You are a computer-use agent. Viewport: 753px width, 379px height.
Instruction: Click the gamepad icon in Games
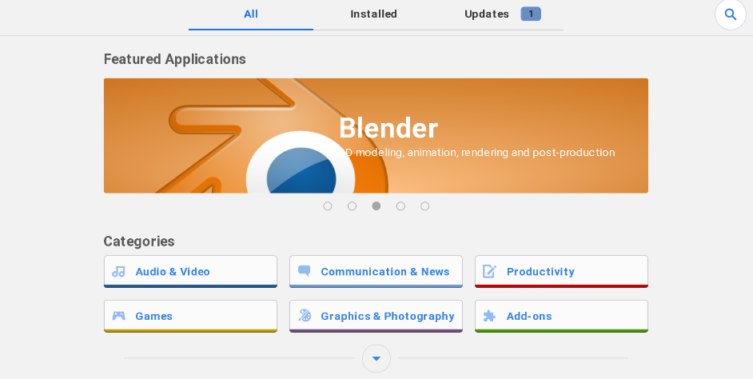(118, 316)
